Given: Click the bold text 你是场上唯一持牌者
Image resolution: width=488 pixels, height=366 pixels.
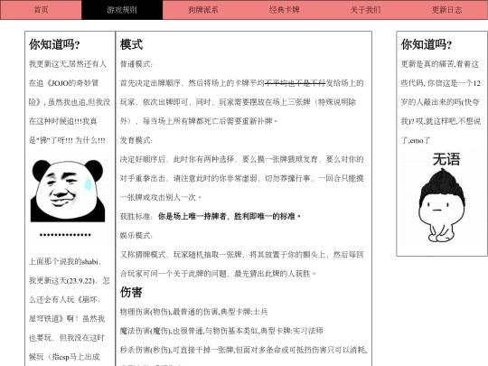Looking at the screenshot, I should coord(192,216).
